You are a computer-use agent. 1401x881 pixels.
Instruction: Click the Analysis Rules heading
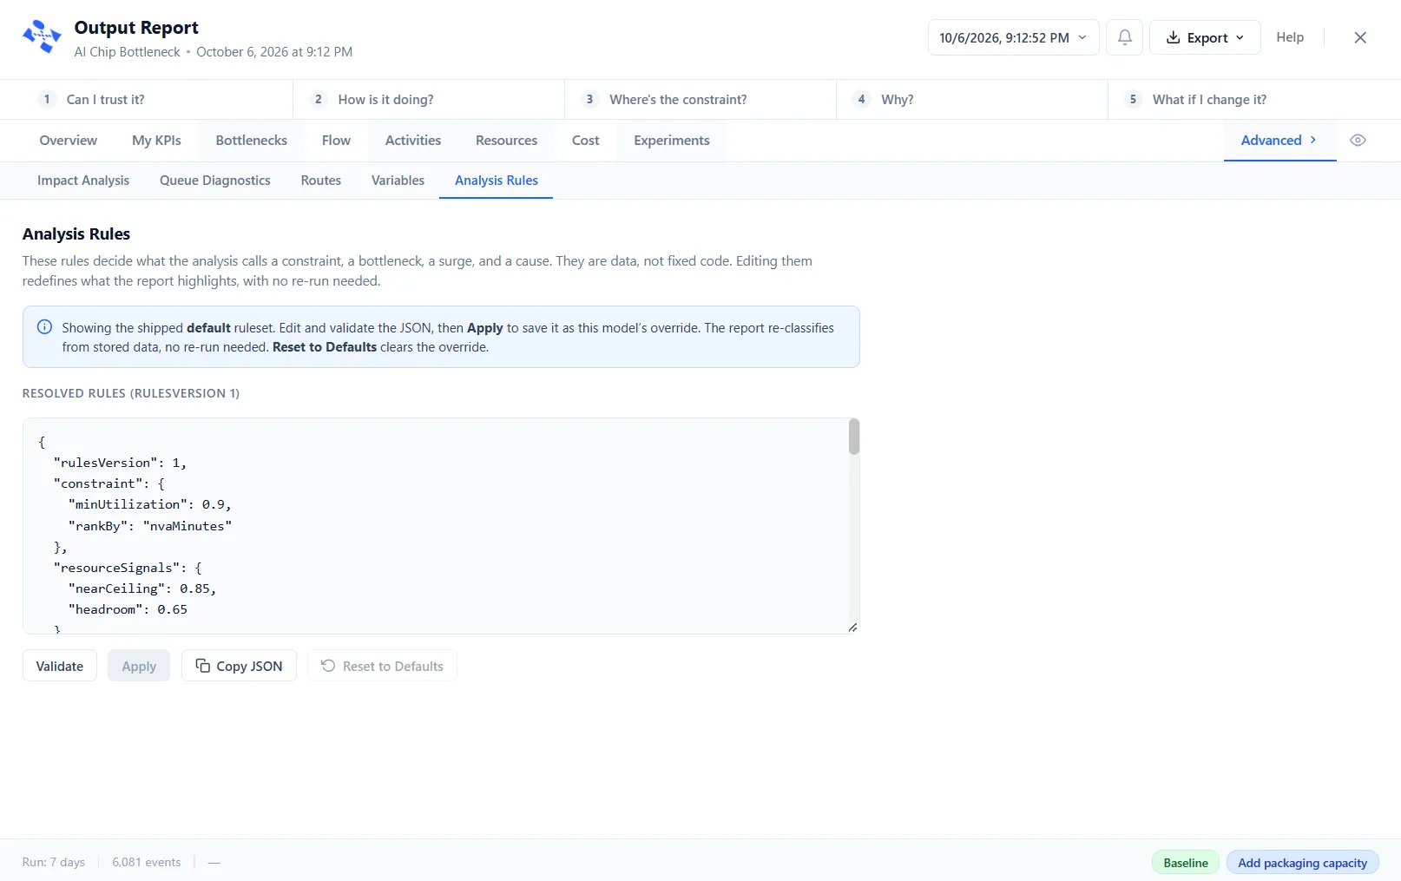76,234
